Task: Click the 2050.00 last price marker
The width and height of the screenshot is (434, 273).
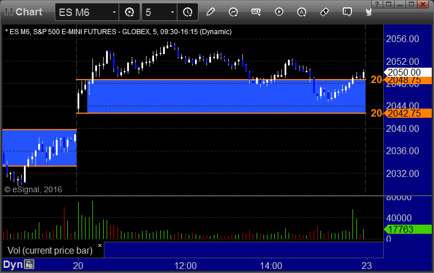Action: click(408, 72)
